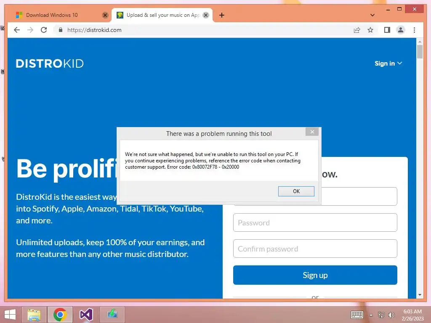Open the Chrome three-dot menu

coord(414,30)
